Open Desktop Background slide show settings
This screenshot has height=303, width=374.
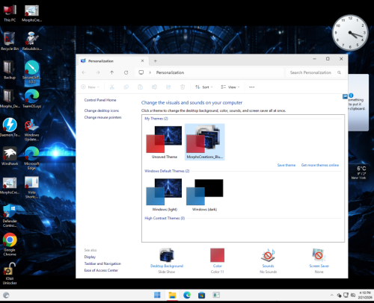click(167, 260)
